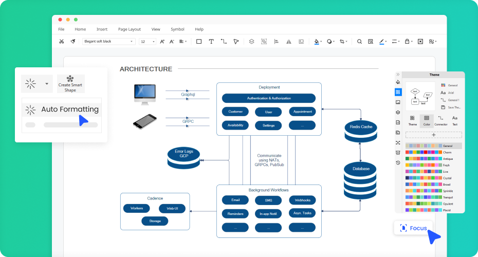478x257 pixels.
Task: Open the layers icon in right sidebar
Action: 398,113
